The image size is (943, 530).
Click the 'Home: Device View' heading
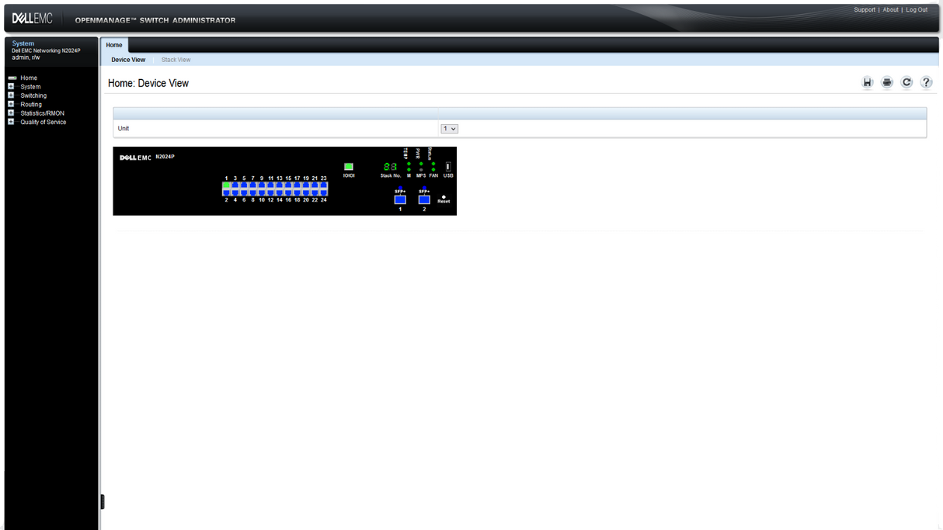coord(148,83)
